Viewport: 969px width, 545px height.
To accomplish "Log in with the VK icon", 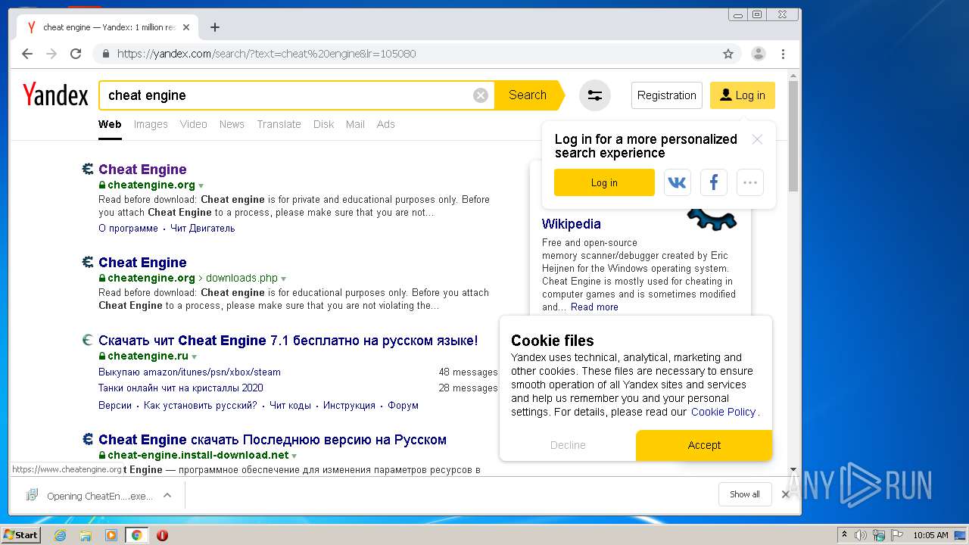I will [678, 182].
